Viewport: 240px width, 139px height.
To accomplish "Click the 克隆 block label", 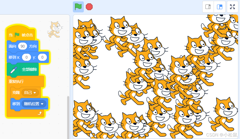I will (16, 92).
